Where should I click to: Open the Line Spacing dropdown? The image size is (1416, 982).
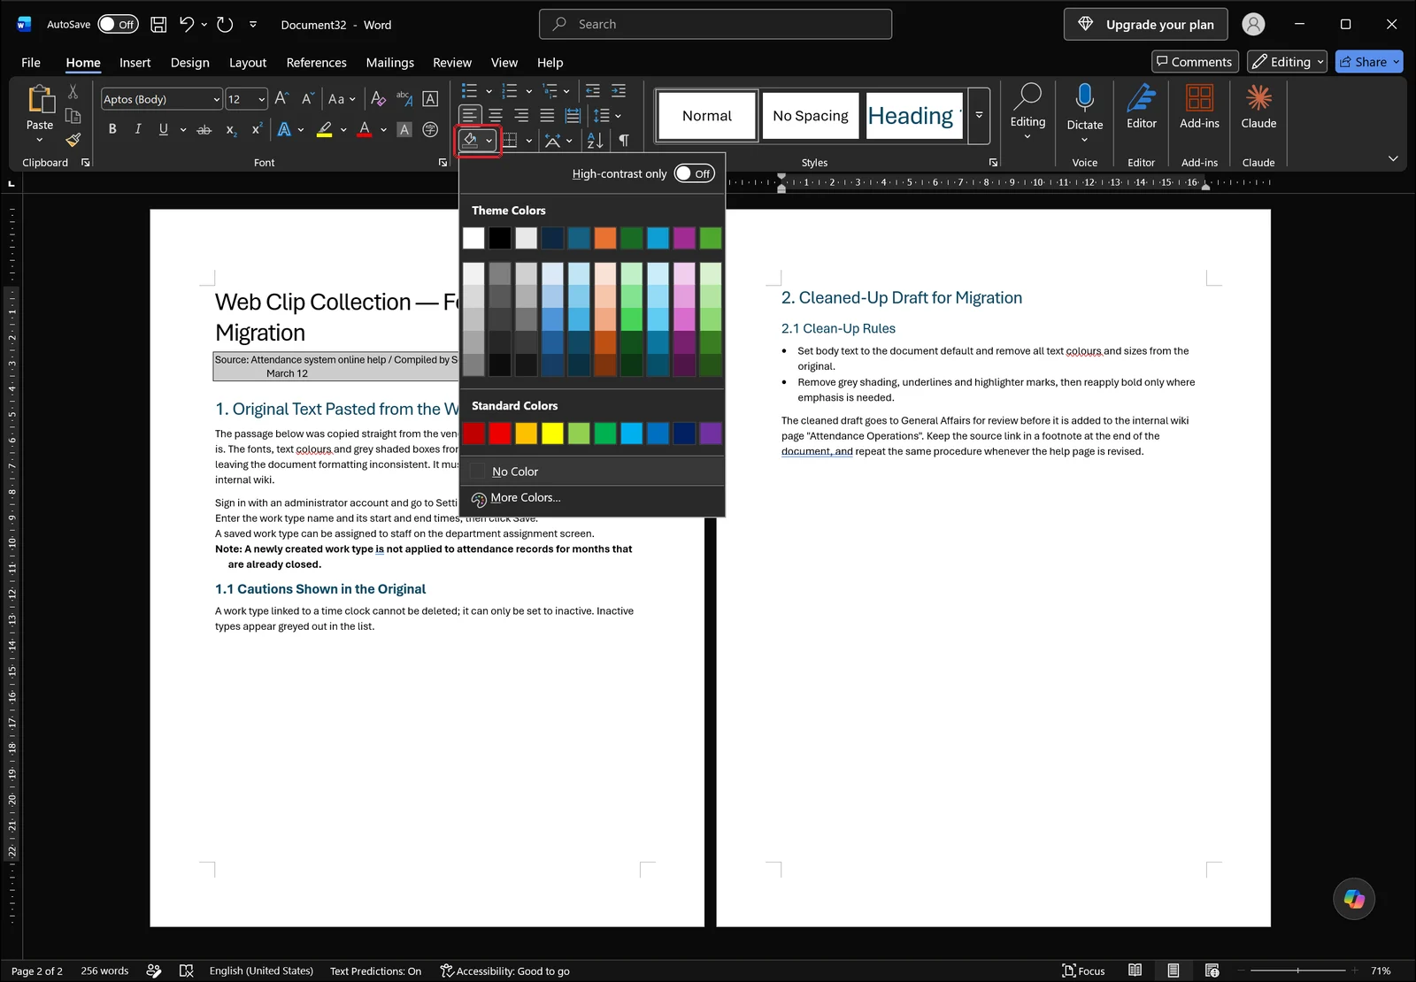pos(606,115)
